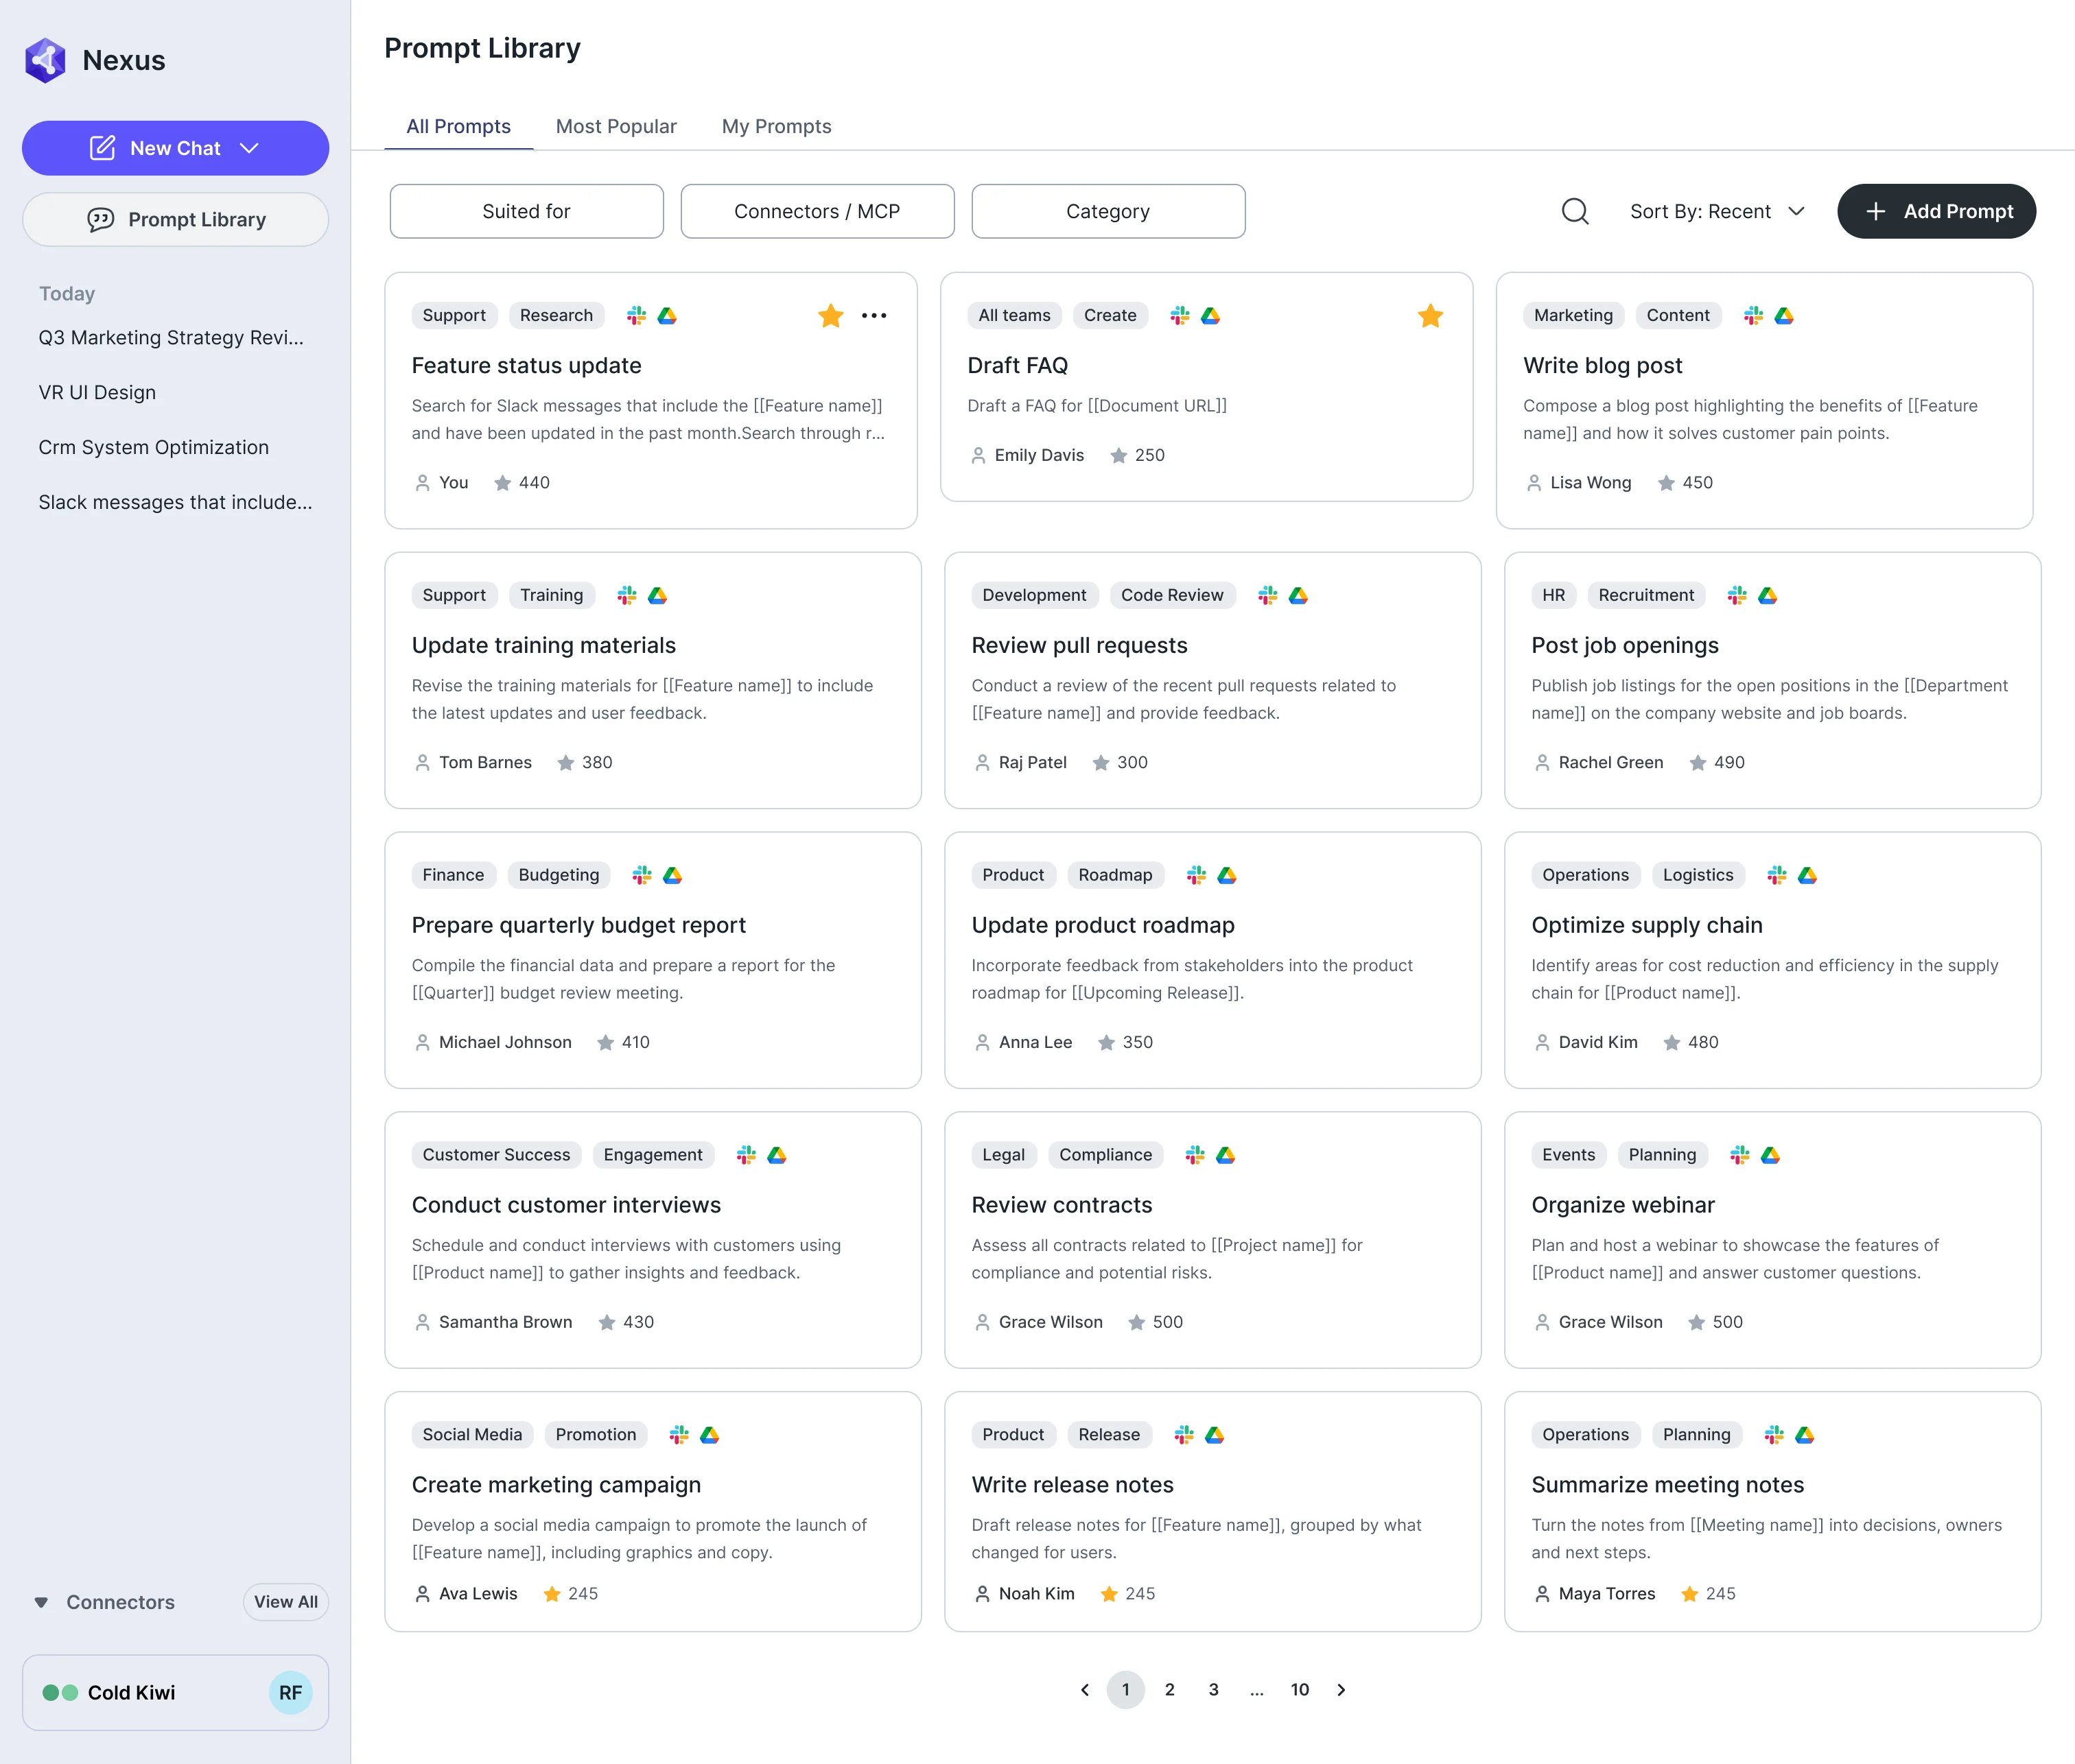Image resolution: width=2075 pixels, height=1764 pixels.
Task: Click Google Drive icon on Draft FAQ card
Action: (x=1210, y=316)
